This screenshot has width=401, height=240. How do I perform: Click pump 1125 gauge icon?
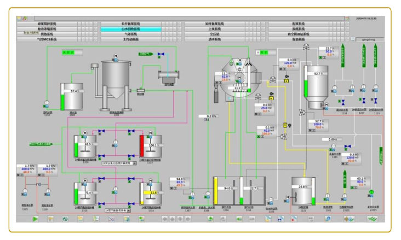25,191
